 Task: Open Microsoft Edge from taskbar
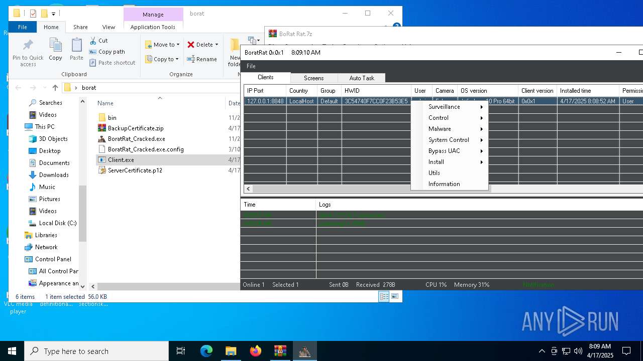coord(206,351)
